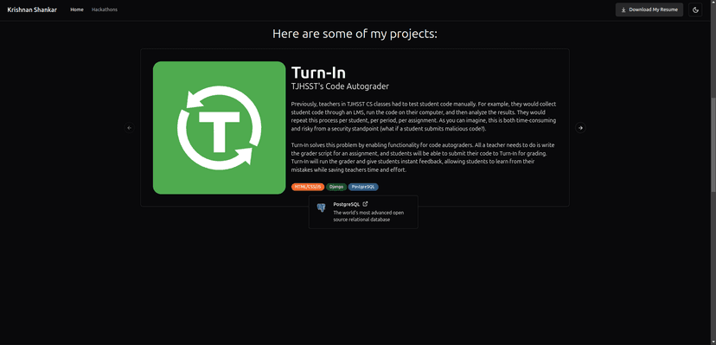
Task: Go to the next project with the right arrow
Action: tap(580, 128)
